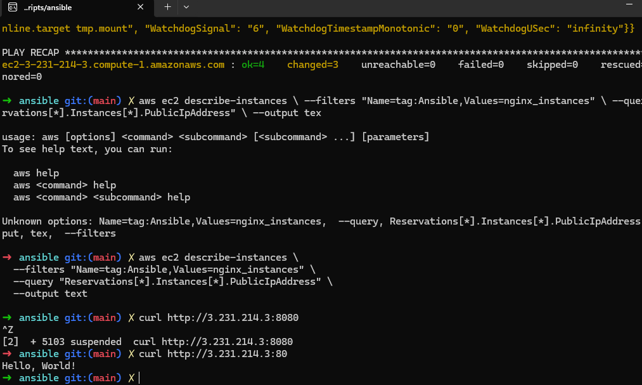The height and width of the screenshot is (385, 642).
Task: Open the new tab dropdown chevron
Action: coord(186,8)
